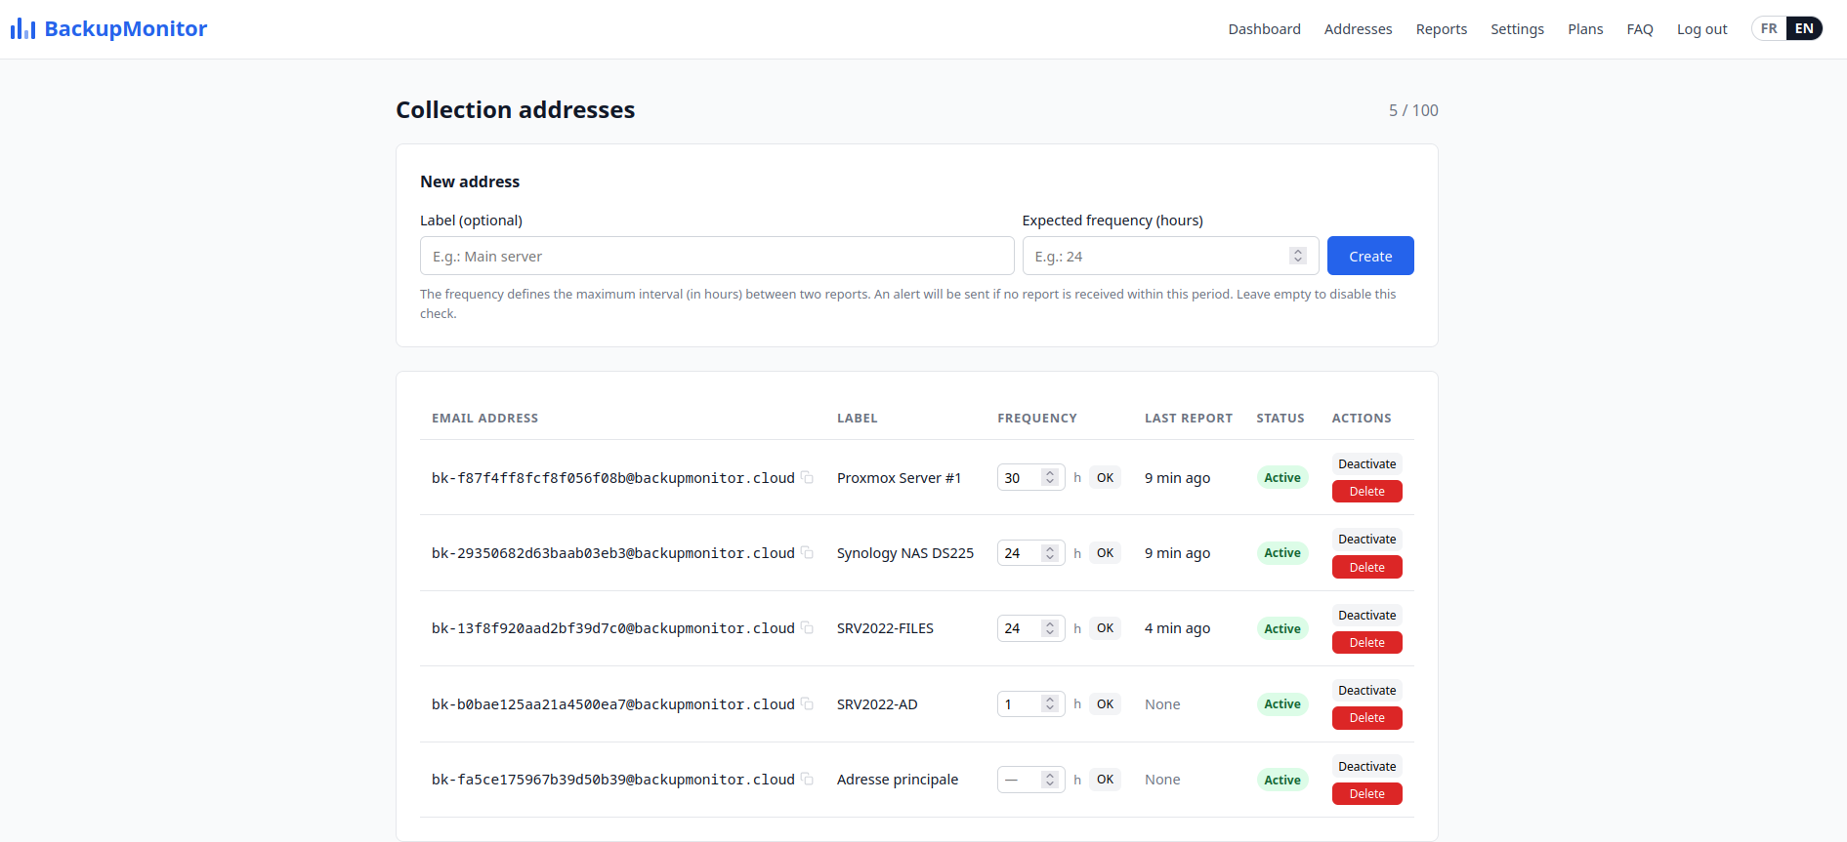Switch language to EN
Screen dimensions: 1847x842
click(1804, 28)
